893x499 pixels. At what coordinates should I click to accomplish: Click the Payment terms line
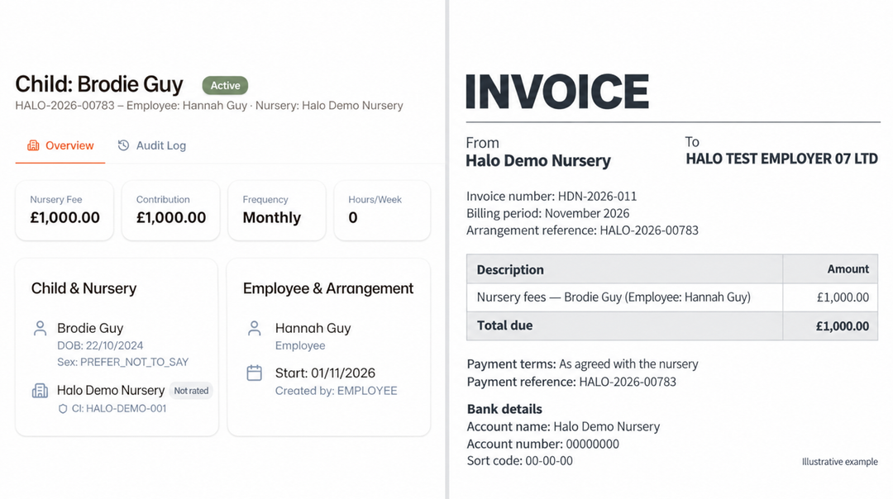582,364
